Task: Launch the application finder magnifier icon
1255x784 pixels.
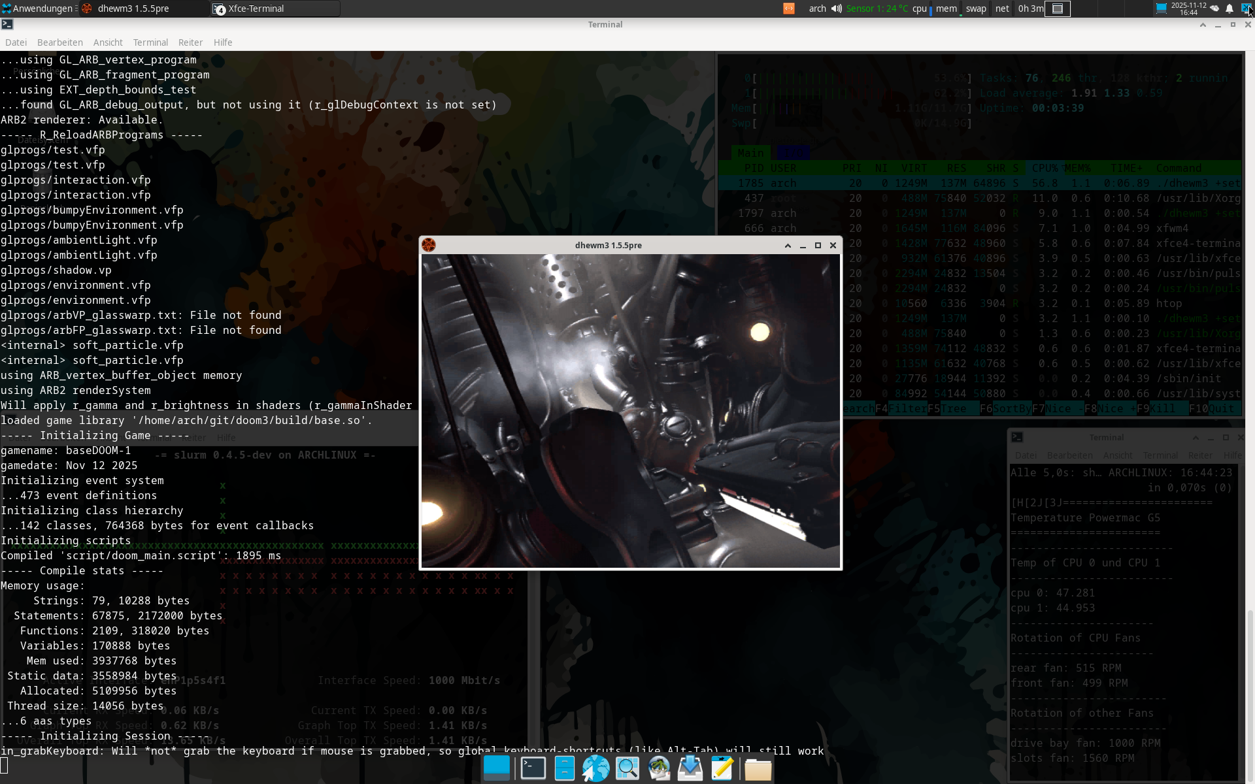Action: pos(627,769)
